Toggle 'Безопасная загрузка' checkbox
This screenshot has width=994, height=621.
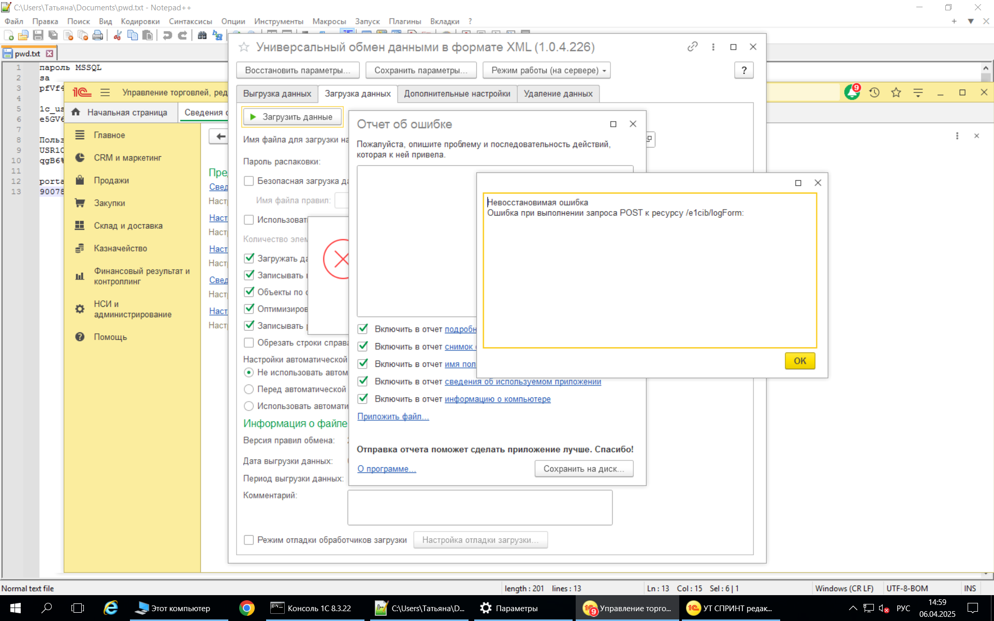click(x=249, y=181)
